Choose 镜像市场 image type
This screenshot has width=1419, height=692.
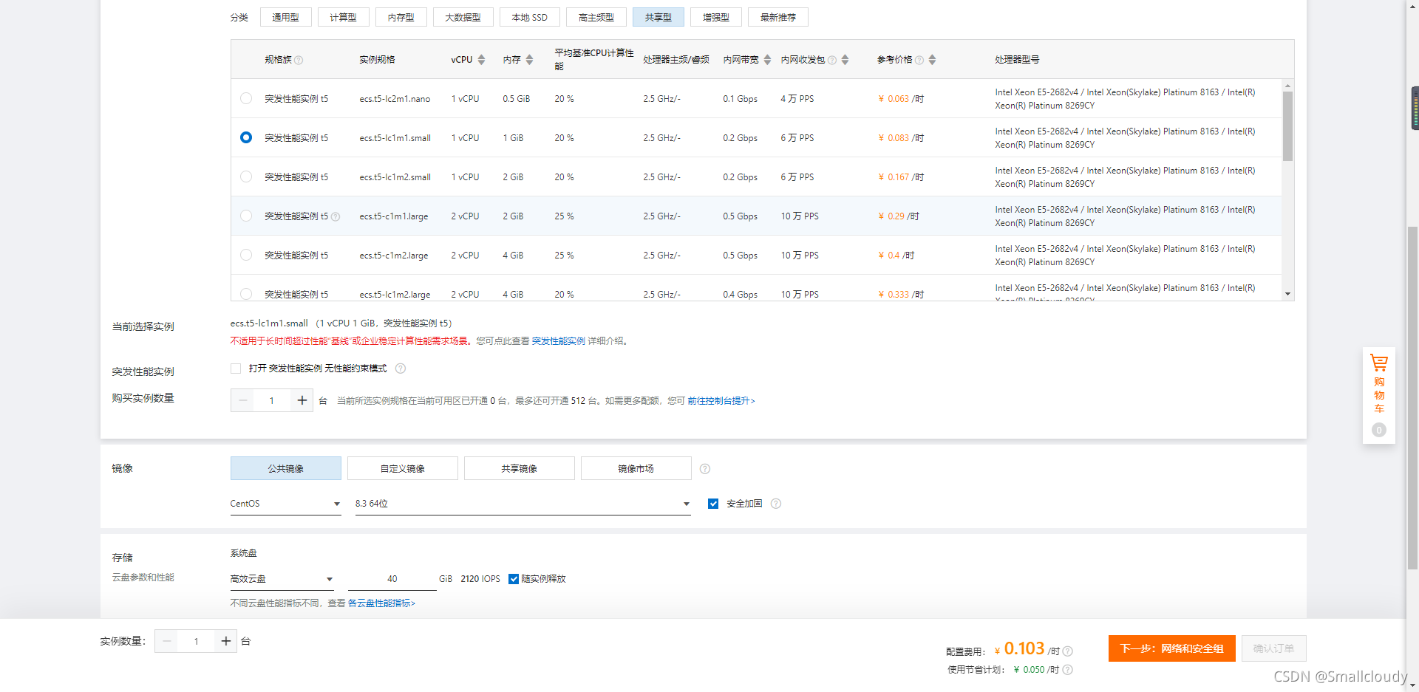636,468
